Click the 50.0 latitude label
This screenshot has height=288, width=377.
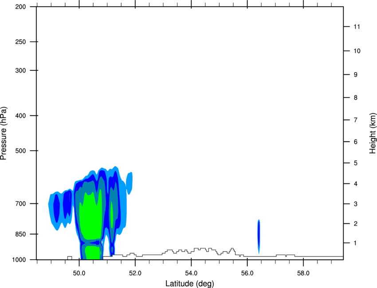[79, 273]
